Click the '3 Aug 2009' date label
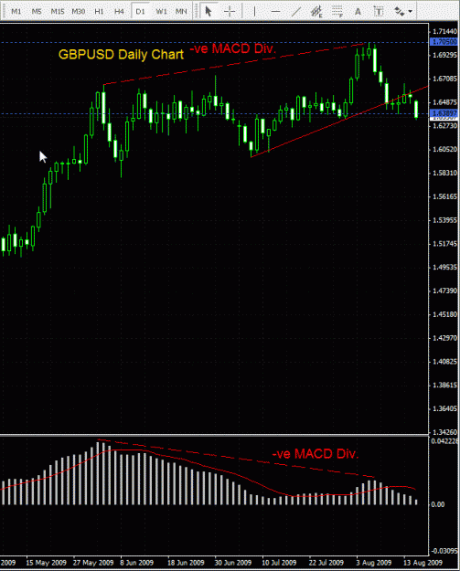This screenshot has width=460, height=571. pyautogui.click(x=374, y=563)
